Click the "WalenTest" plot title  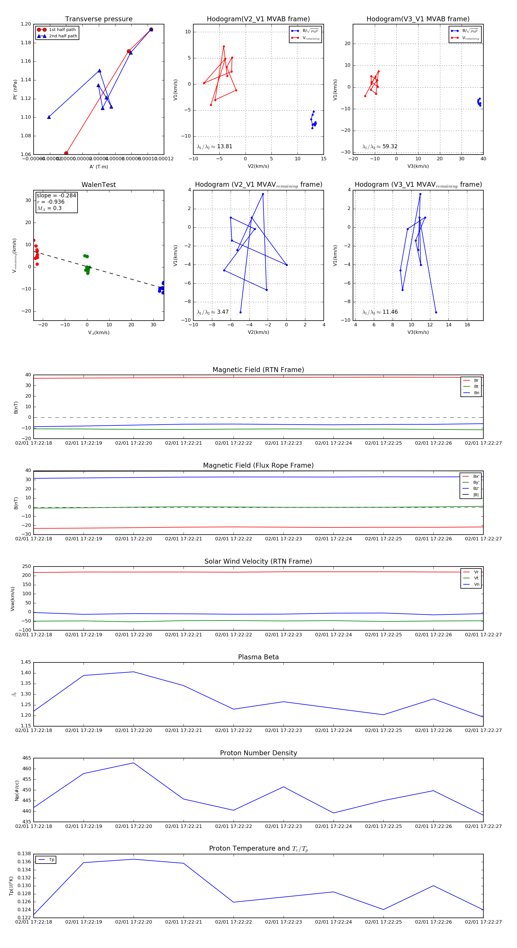coord(99,185)
